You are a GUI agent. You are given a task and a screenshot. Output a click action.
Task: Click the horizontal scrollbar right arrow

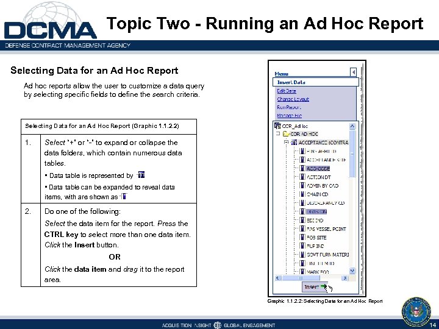(345, 278)
